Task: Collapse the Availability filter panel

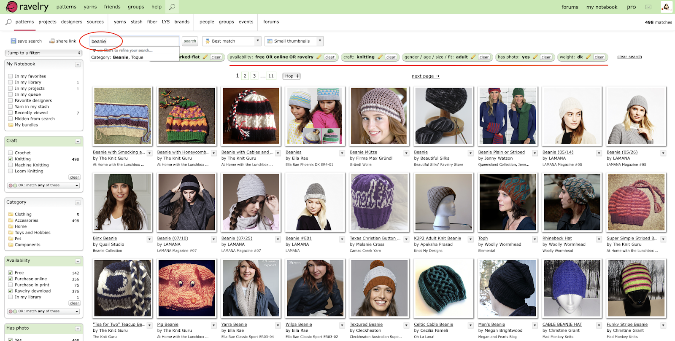Action: pyautogui.click(x=78, y=261)
